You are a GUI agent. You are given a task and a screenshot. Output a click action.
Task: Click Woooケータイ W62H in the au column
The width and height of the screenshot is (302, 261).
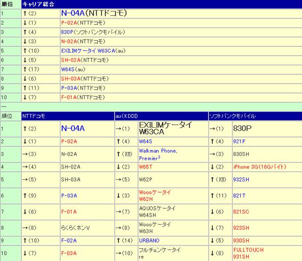155,196
